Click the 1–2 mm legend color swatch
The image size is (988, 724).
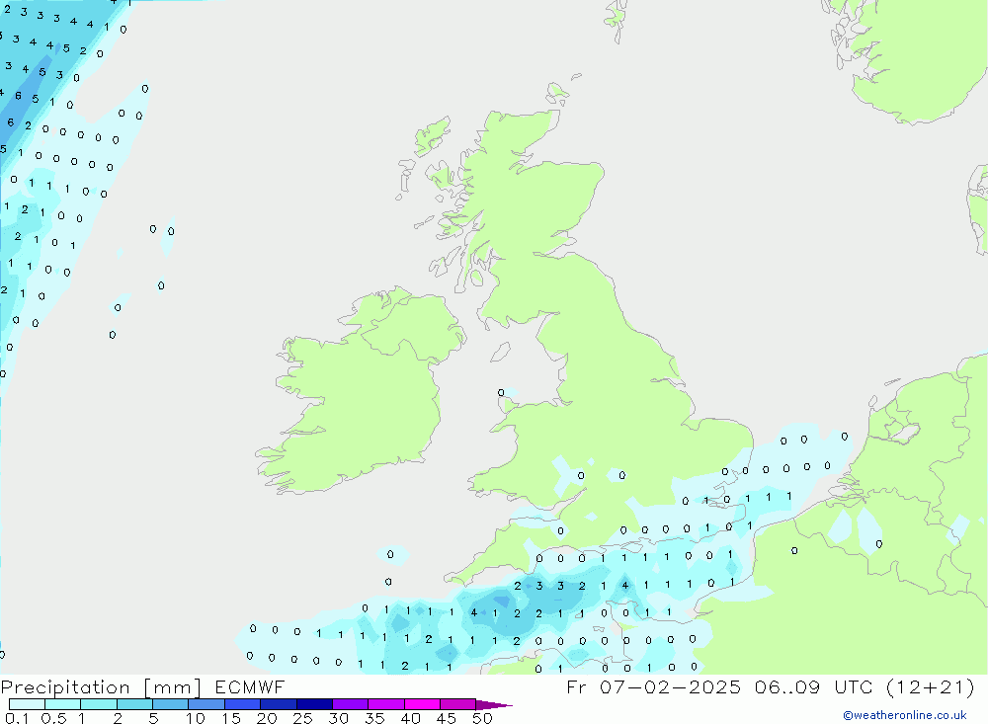(99, 704)
